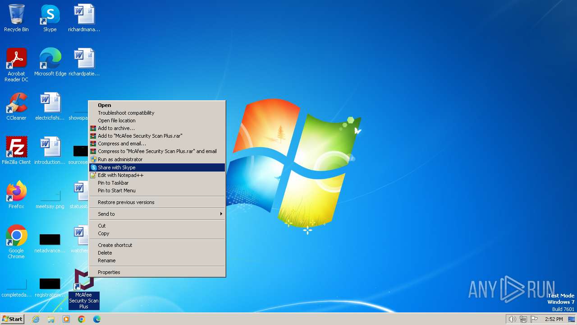Choose Add to archive... entry

click(157, 128)
